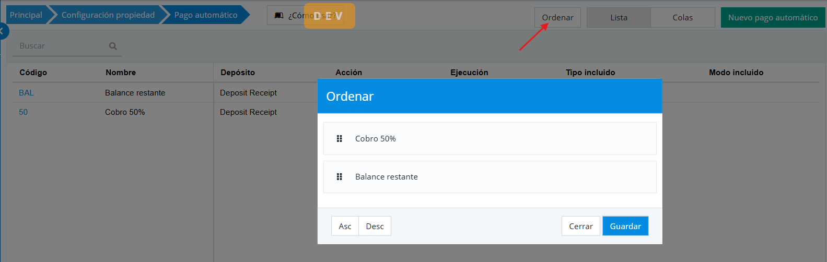Switch to Colas view
Image resolution: width=827 pixels, height=262 pixels.
[x=682, y=18]
